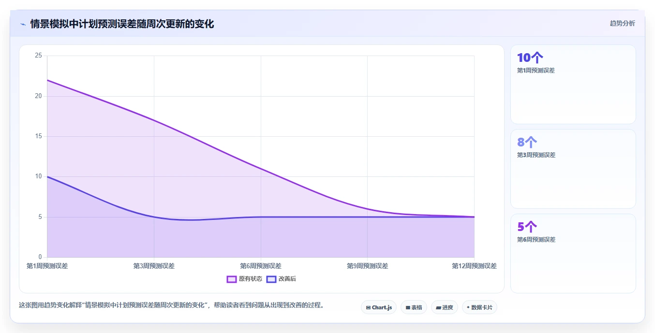
Task: Click the y-axis value 15
Action: 39,136
